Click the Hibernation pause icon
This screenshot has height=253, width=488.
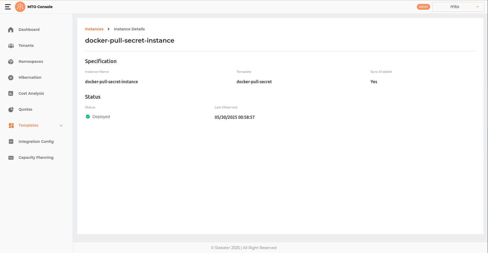click(x=10, y=77)
